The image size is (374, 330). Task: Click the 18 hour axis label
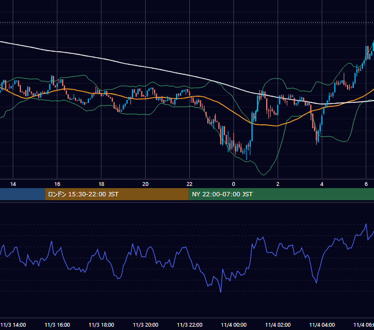[x=101, y=184]
